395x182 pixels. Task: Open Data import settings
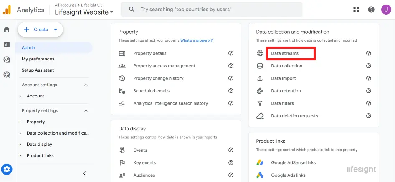284,78
